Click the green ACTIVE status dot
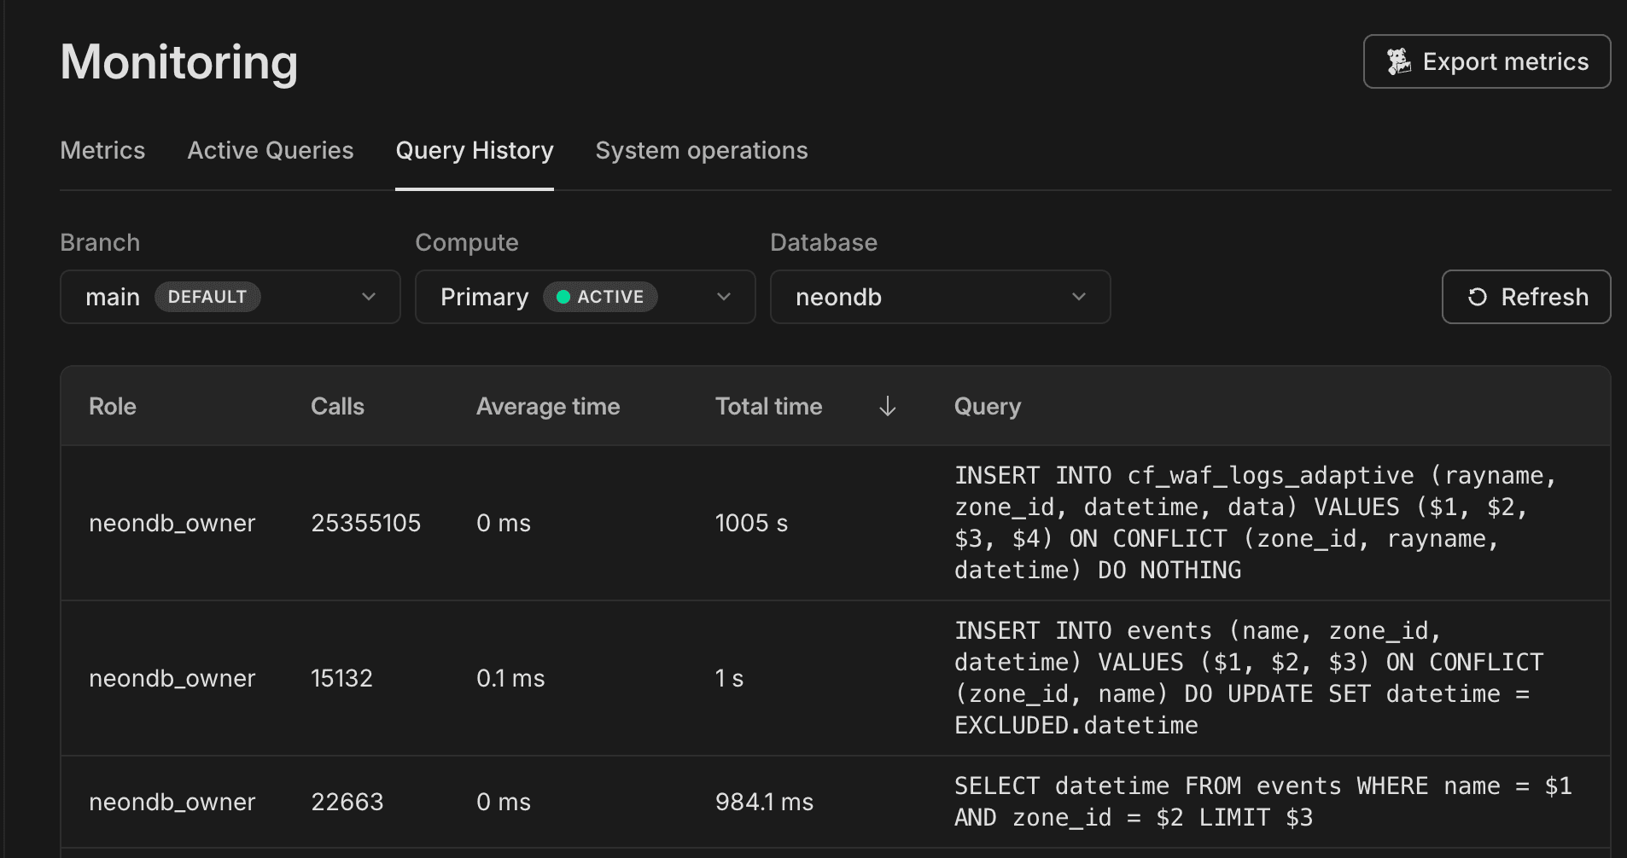Screen dimensions: 1627x858 tap(563, 297)
